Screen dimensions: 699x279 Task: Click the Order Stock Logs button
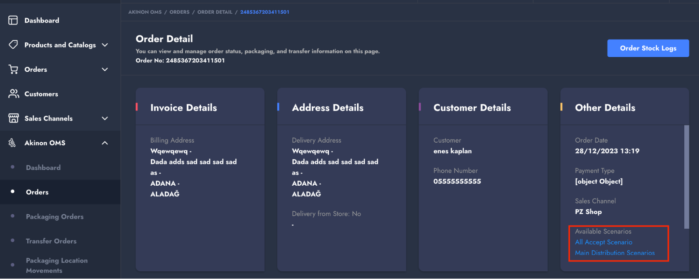tap(648, 48)
